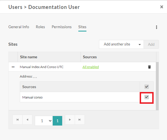Click the Manual conso source name
Viewport: 167px width, 140px height.
click(x=32, y=97)
